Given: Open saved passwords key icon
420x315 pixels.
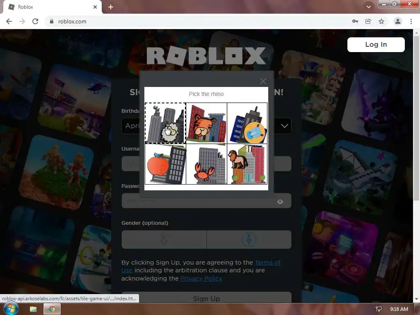Looking at the screenshot, I should [355, 21].
